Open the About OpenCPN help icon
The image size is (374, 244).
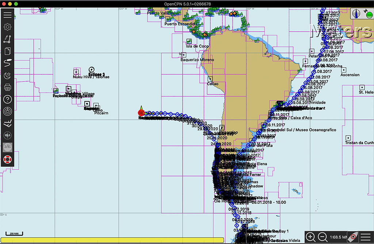[x=7, y=99]
